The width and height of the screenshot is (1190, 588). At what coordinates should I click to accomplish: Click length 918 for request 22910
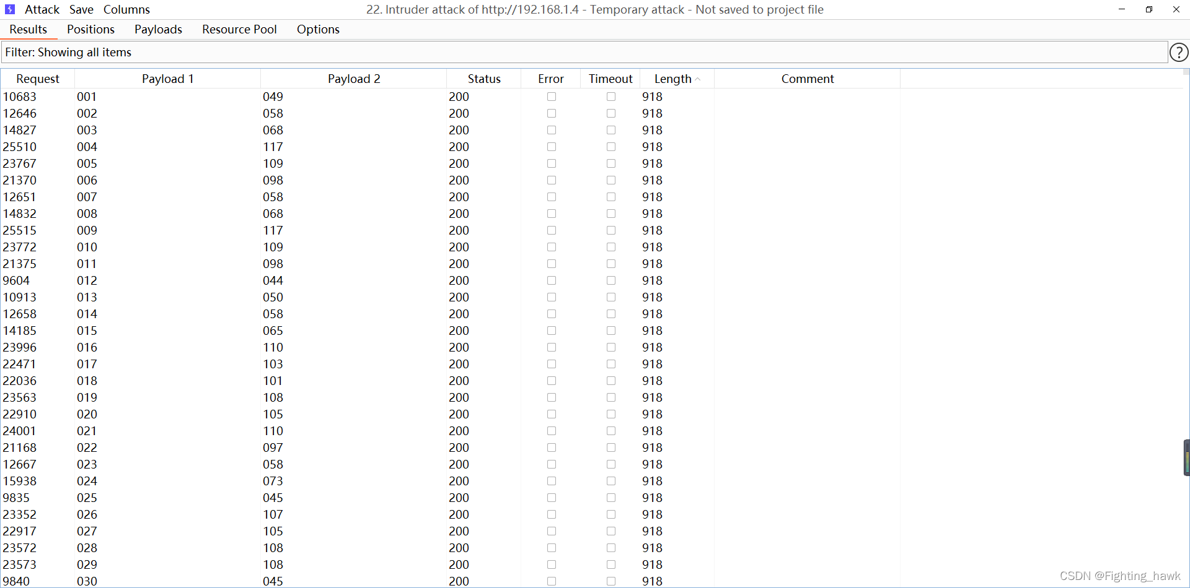[652, 414]
